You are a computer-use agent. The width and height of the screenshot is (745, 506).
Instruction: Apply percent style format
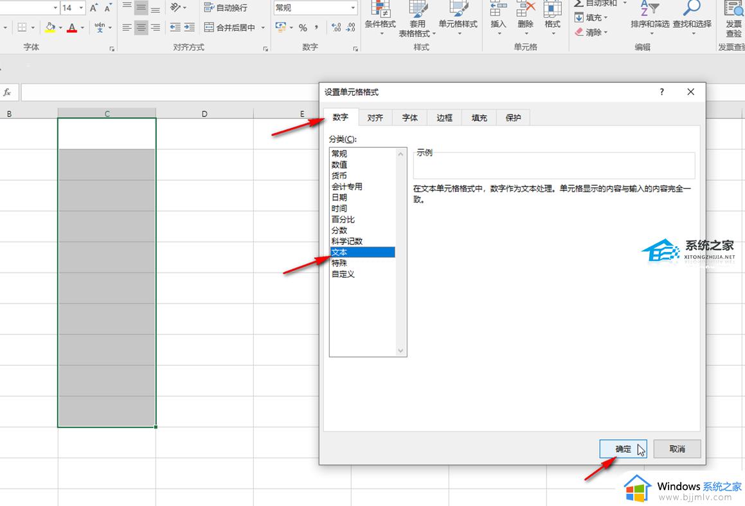point(303,28)
